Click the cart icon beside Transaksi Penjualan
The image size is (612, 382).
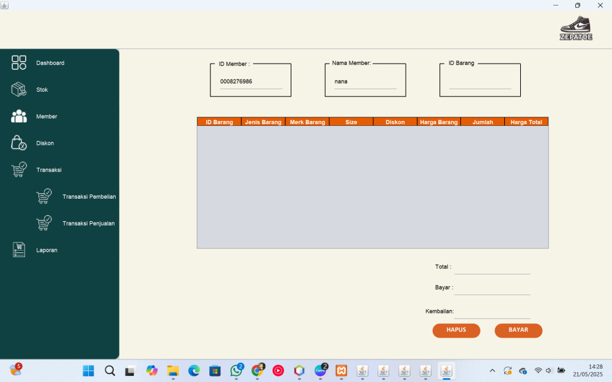(43, 223)
